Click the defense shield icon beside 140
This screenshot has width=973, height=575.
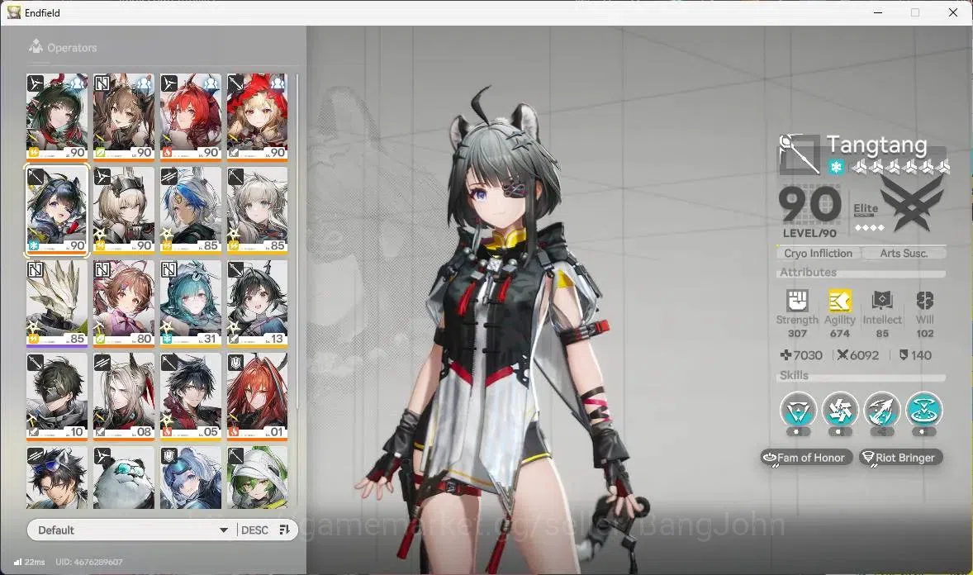pyautogui.click(x=904, y=355)
